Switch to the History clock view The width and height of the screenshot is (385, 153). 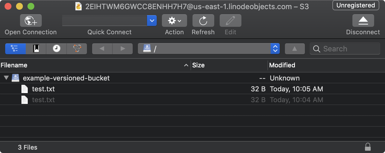click(x=56, y=49)
